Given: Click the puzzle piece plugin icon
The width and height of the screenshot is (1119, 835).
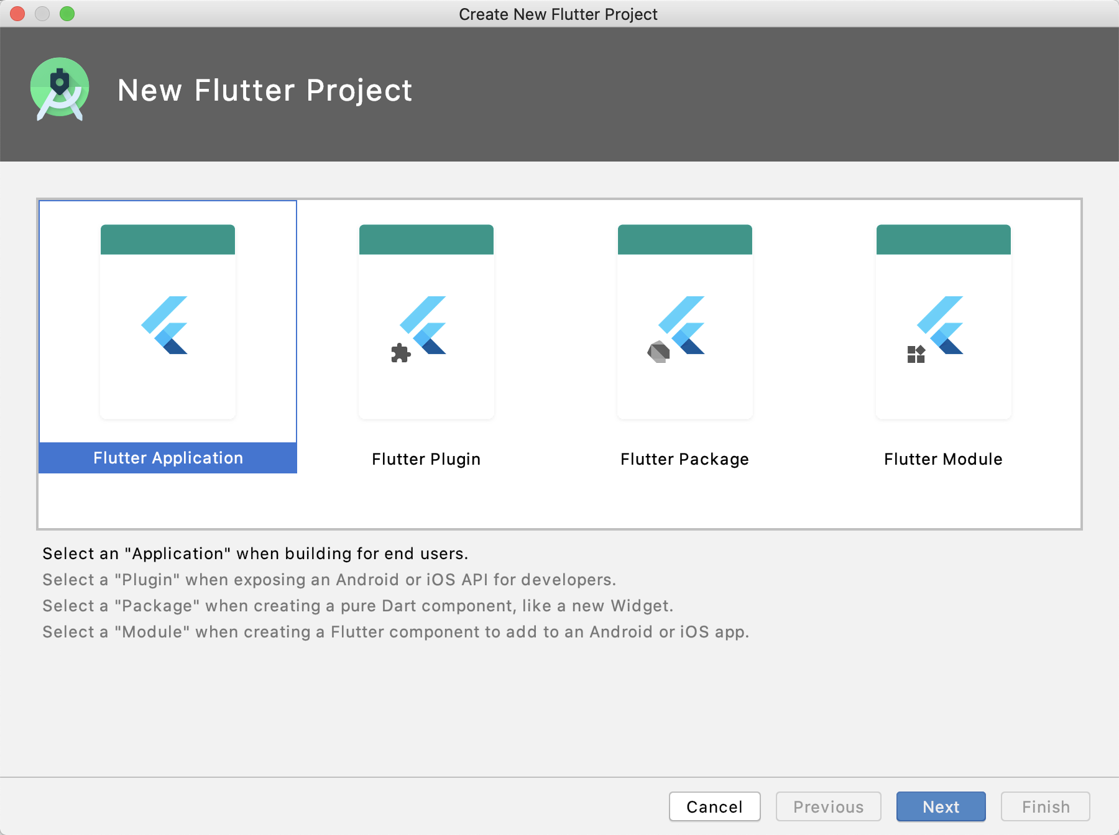Looking at the screenshot, I should [x=401, y=353].
